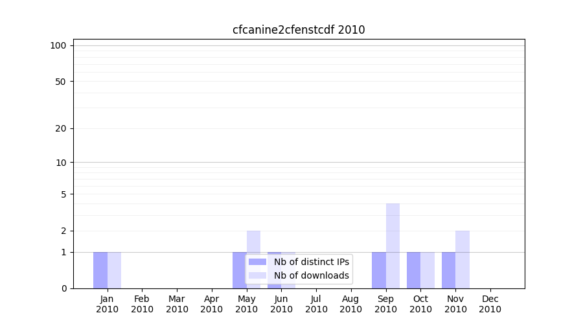Image resolution: width=583 pixels, height=324 pixels.
Task: Click the 100 tick on y-axis
Action: click(58, 45)
